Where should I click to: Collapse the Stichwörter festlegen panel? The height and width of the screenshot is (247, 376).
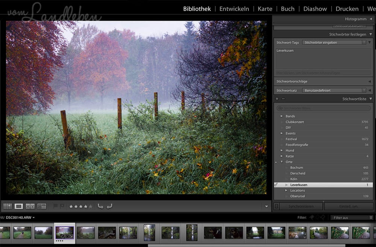(370, 35)
